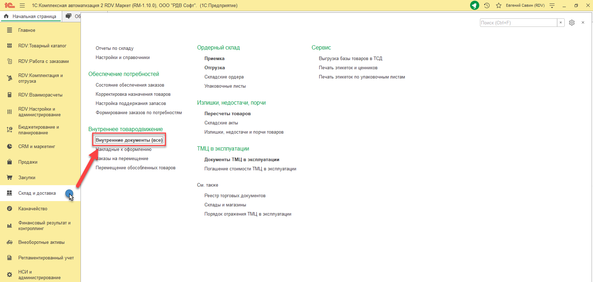Select the Внеоборотные активы section
Viewport: 593px width, 282px height.
click(x=40, y=242)
